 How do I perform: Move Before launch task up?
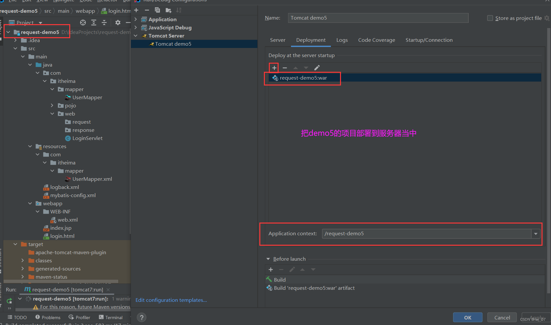302,270
